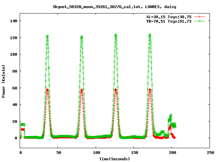Click x-axis tick label 100
217x162 pixels.
[x=96, y=153]
